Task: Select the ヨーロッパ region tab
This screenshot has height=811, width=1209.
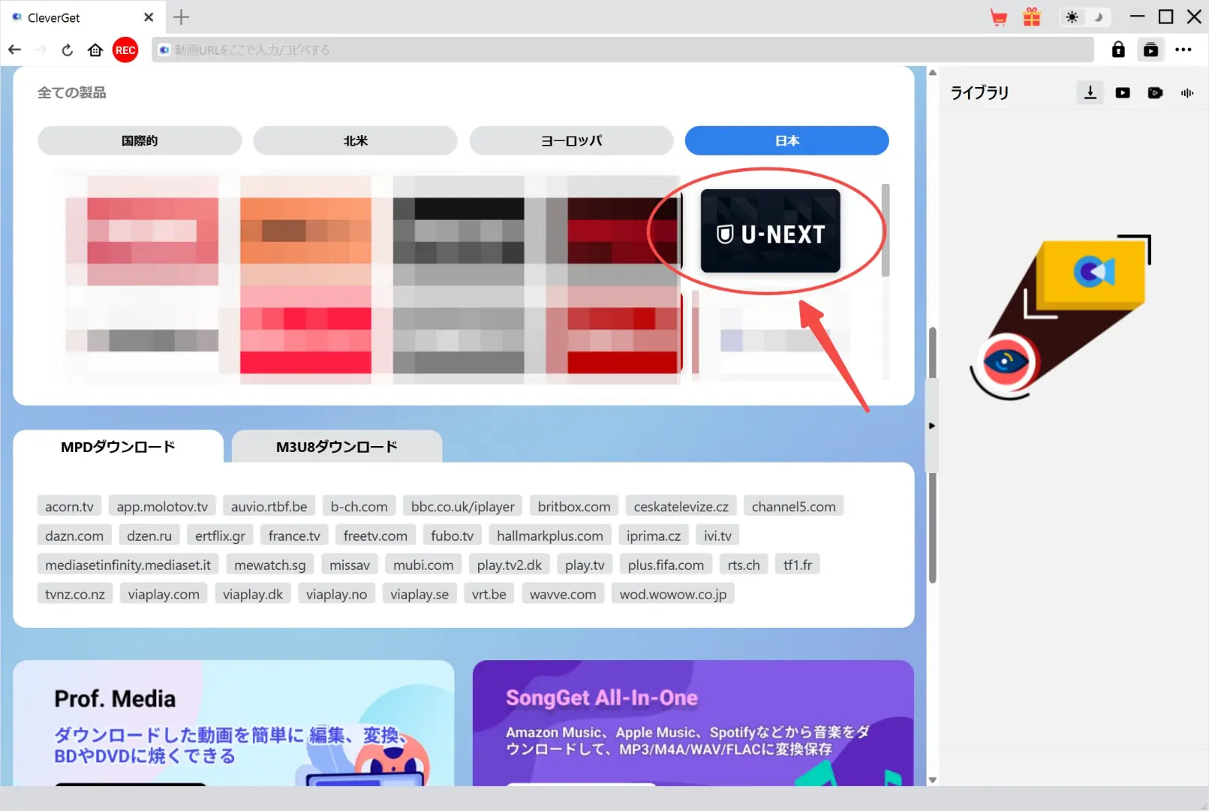Action: [571, 140]
